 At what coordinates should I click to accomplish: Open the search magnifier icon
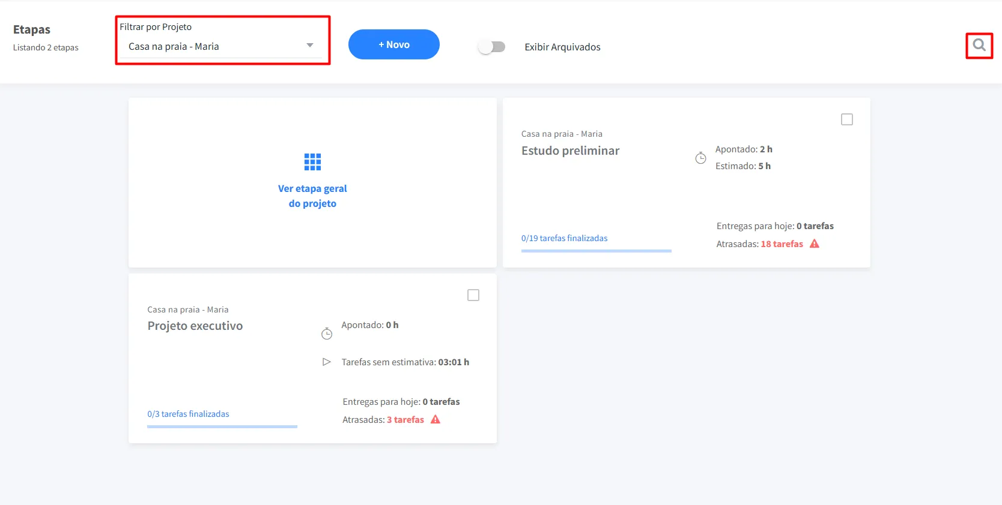[x=979, y=46]
